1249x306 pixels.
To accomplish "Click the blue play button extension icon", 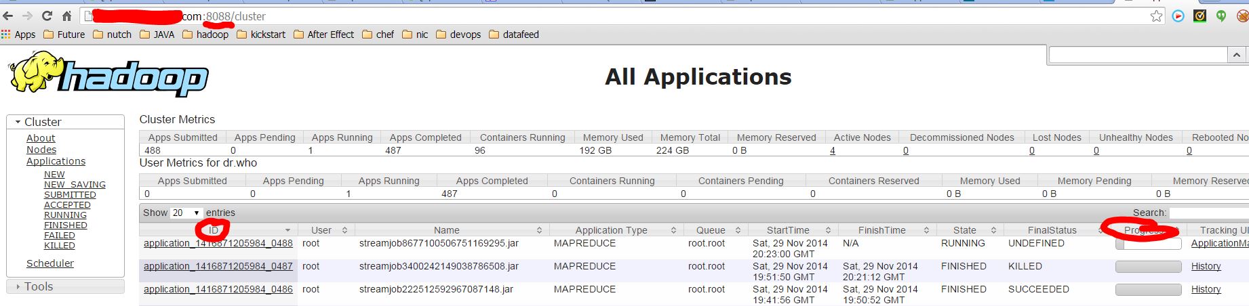I will (1178, 16).
